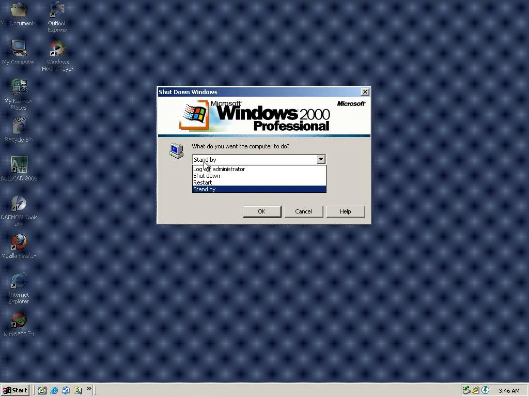529x397 pixels.
Task: Choose Restart from the list
Action: (x=259, y=182)
